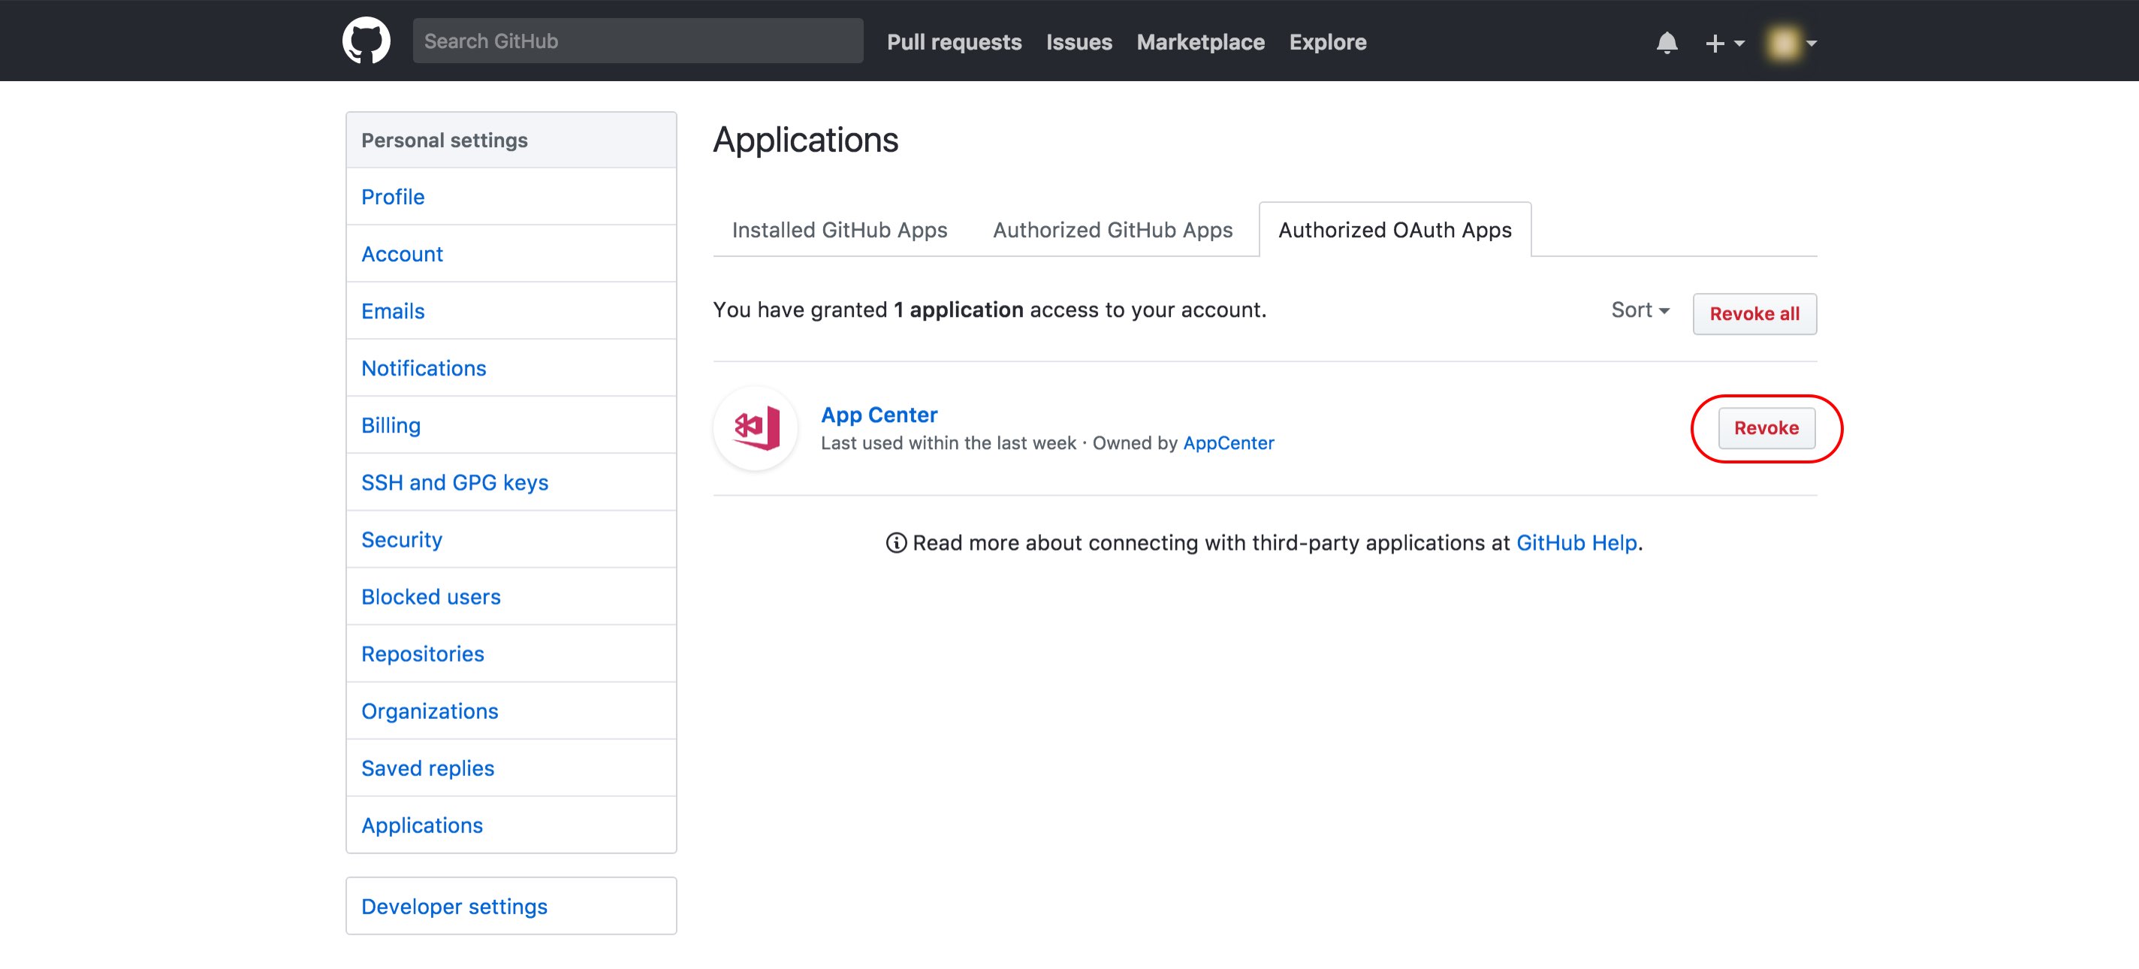Viewport: 2139px width, 969px height.
Task: Navigate to Developer settings section
Action: (x=453, y=905)
